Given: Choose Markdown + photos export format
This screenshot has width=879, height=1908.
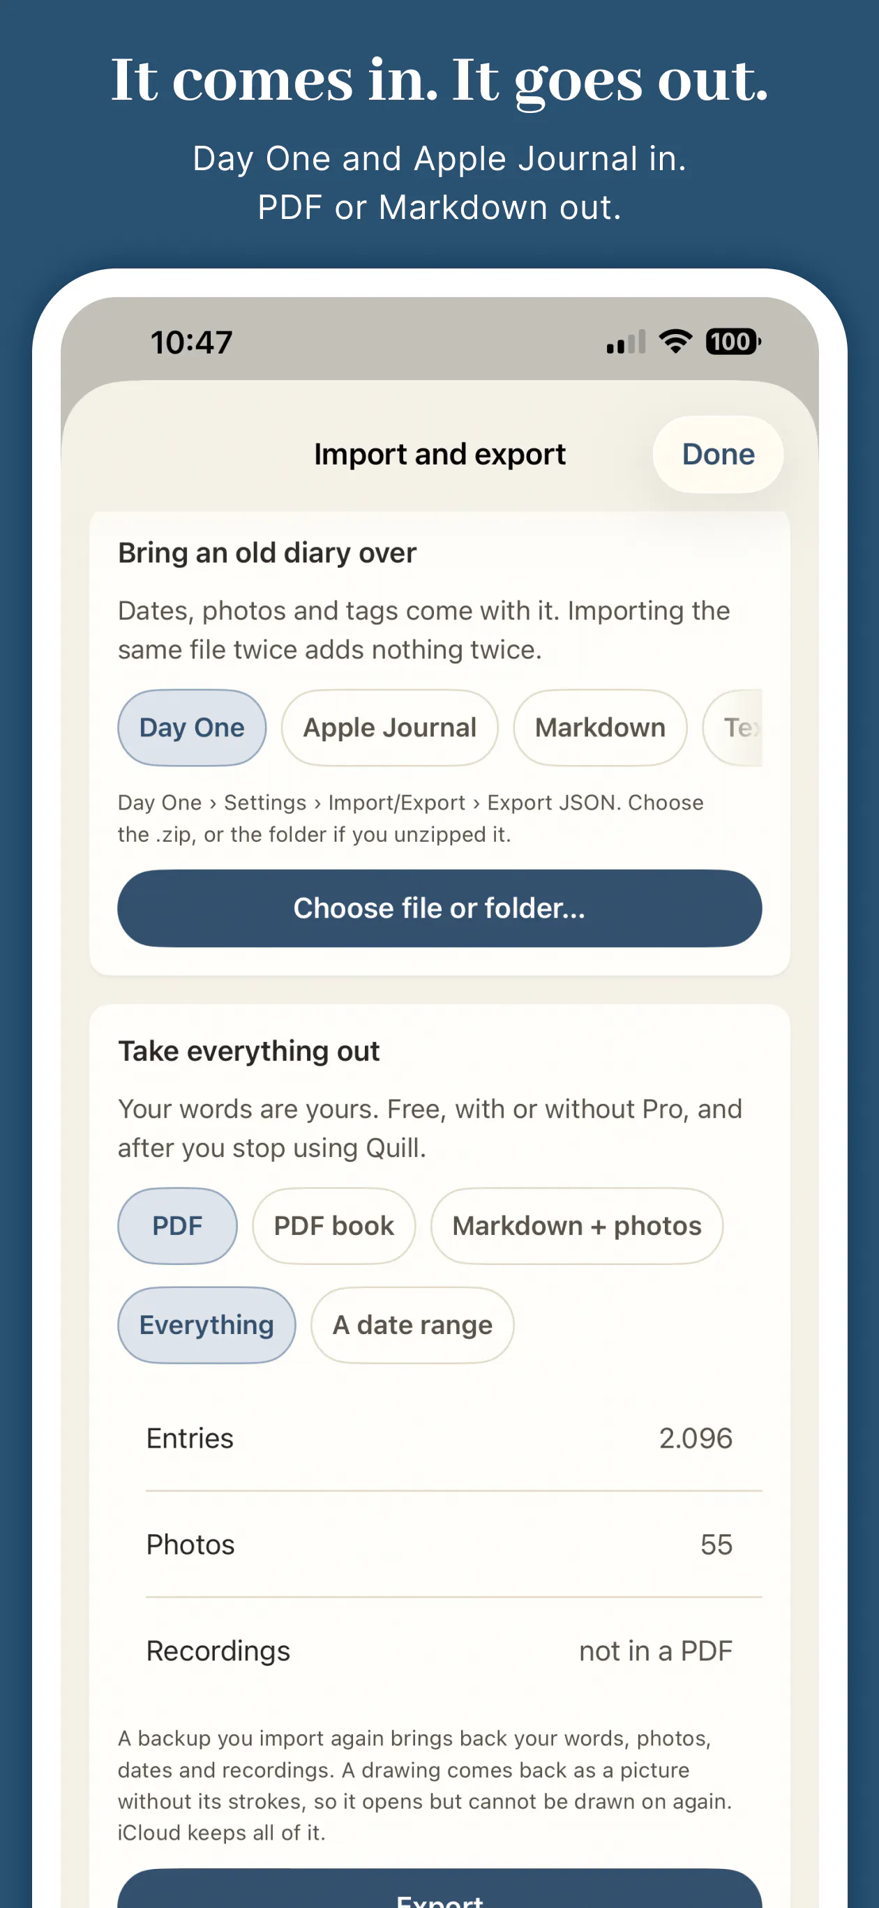Looking at the screenshot, I should (577, 1226).
